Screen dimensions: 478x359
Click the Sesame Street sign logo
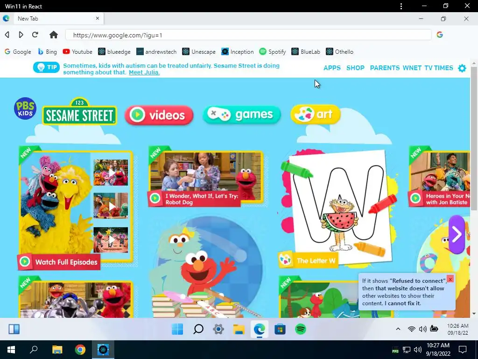pos(79,111)
